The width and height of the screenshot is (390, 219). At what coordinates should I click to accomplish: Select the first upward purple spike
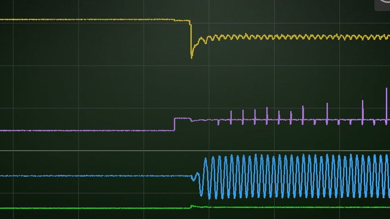coord(231,115)
